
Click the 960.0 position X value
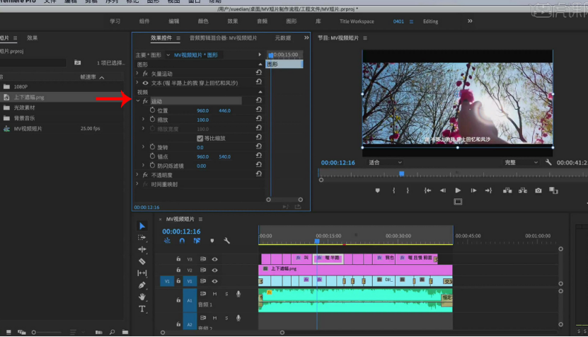pyautogui.click(x=202, y=110)
